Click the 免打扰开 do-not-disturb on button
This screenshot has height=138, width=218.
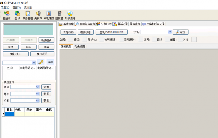(x=16, y=54)
